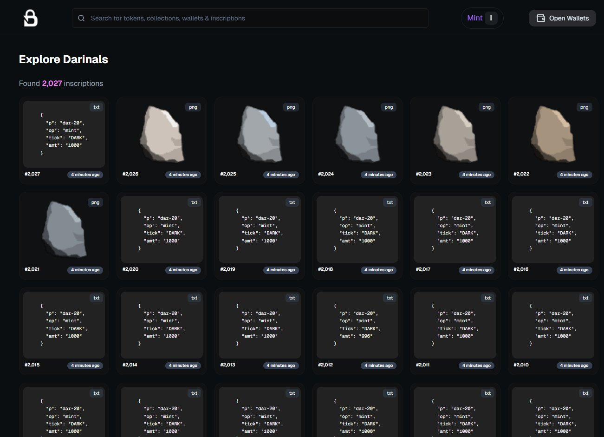Focus the tokens and collections search field
Screen dimensions: 604x437
[251, 18]
